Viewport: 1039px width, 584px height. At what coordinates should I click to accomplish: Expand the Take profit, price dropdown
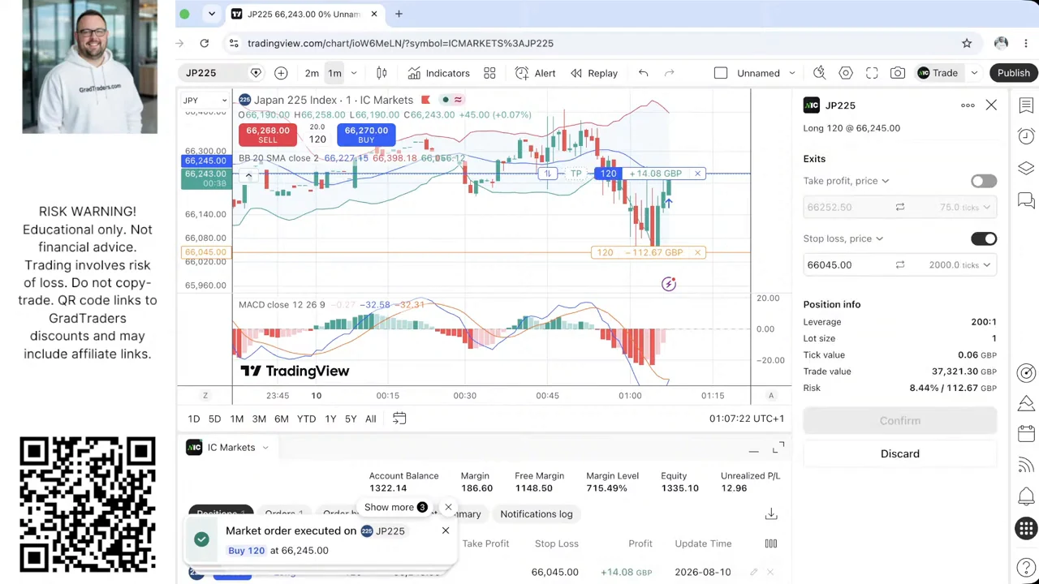tap(846, 181)
